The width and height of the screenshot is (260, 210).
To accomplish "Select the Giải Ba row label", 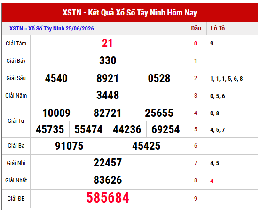I will 16,146.
